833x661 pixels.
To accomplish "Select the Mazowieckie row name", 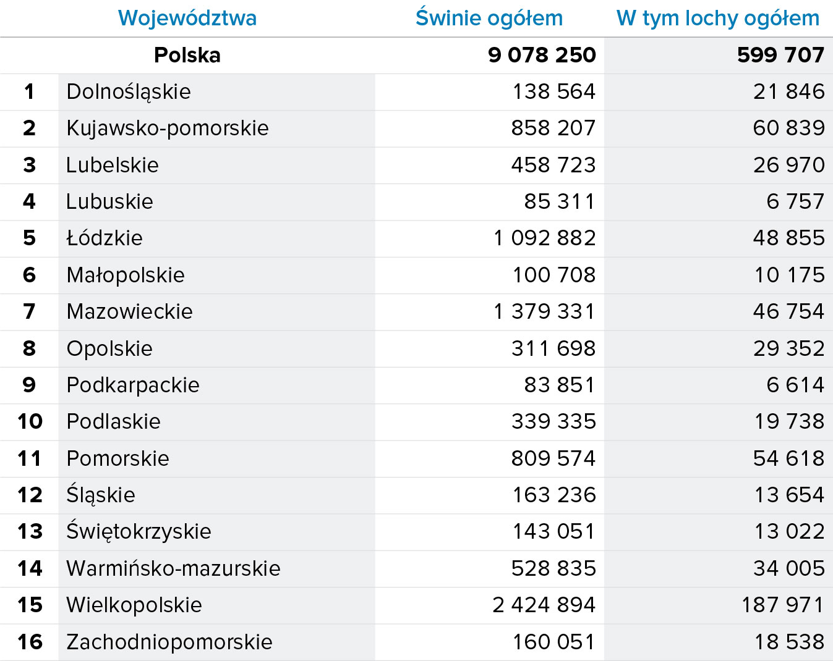I will click(129, 311).
